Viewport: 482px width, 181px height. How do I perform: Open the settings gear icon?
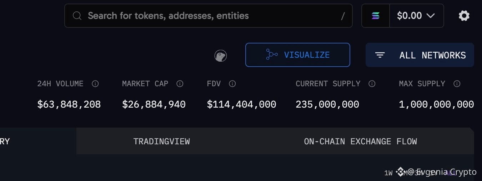pyautogui.click(x=464, y=16)
